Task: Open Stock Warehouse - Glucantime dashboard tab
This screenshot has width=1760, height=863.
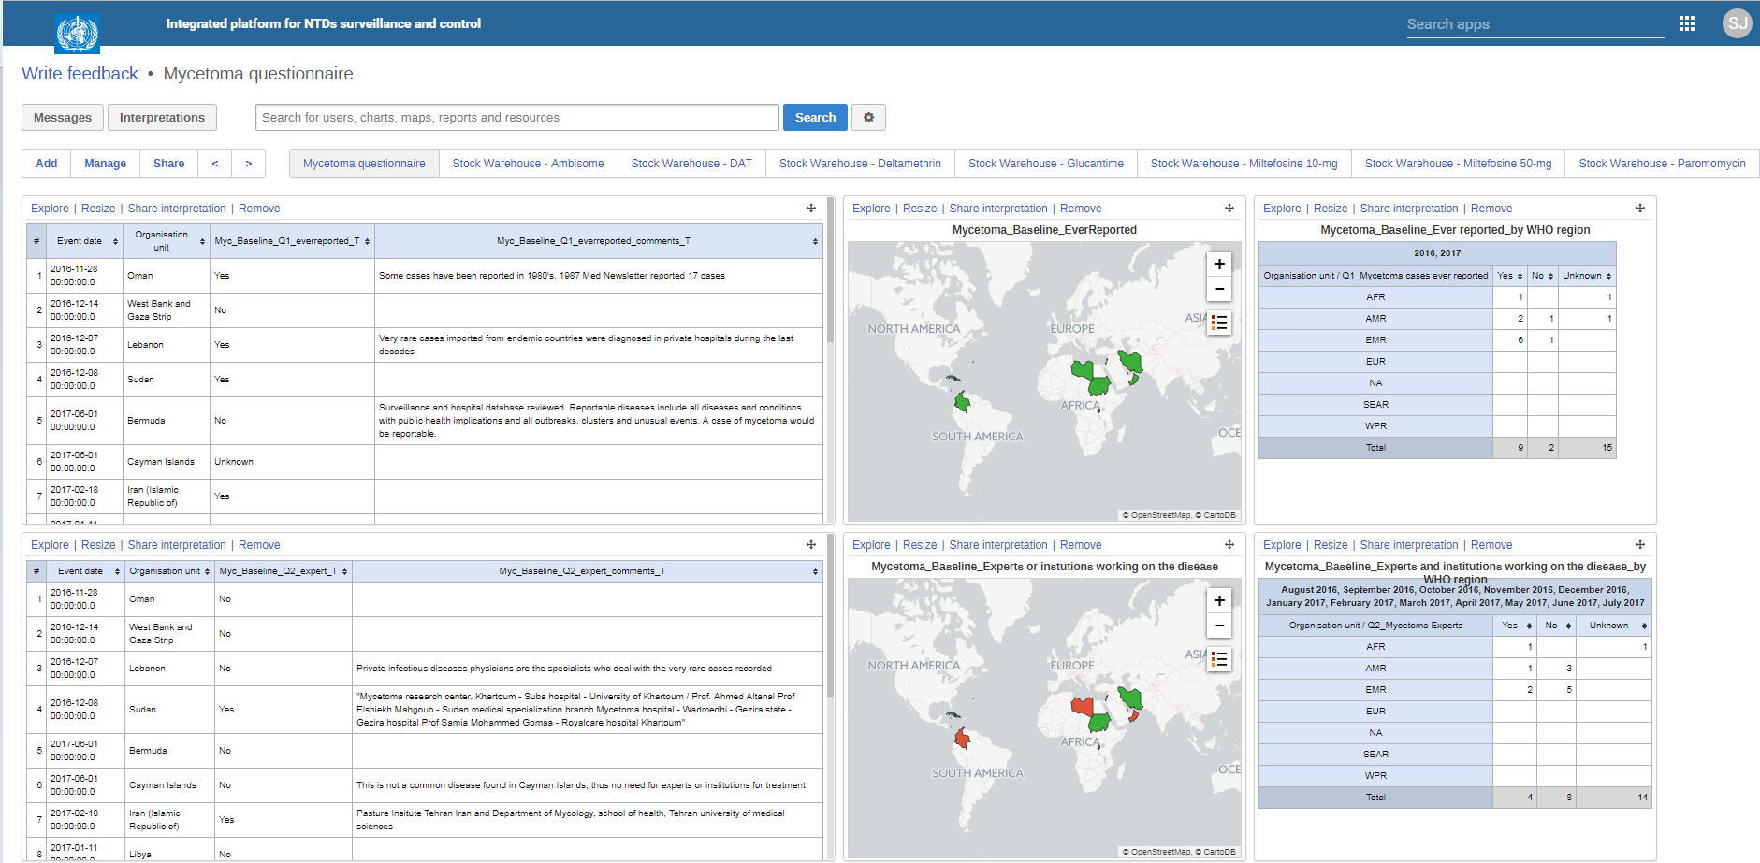Action: point(1045,164)
